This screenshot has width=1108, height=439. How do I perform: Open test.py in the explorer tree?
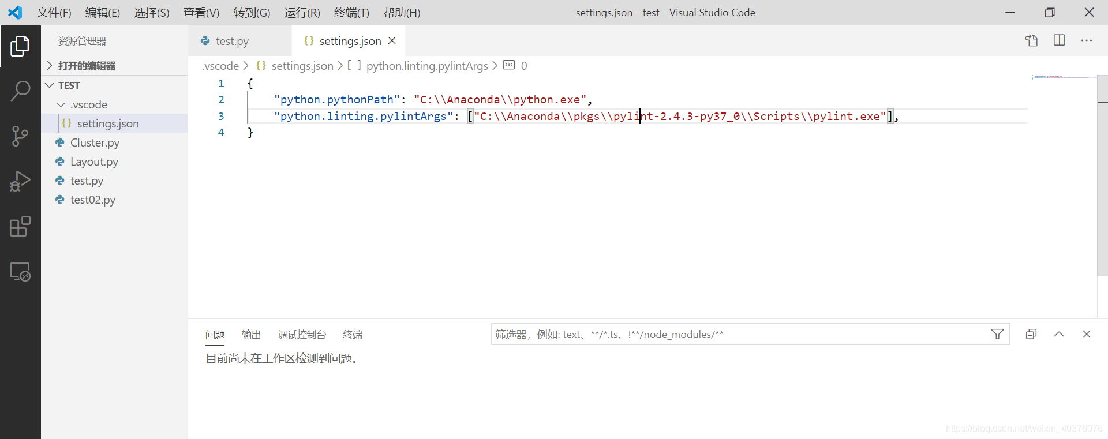pos(114,181)
